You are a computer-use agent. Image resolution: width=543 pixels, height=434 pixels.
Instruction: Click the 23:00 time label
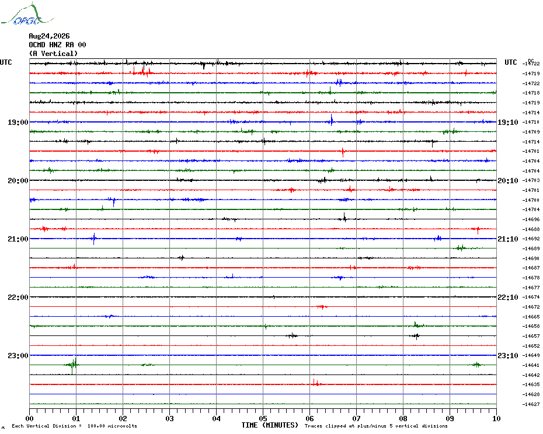coord(18,356)
